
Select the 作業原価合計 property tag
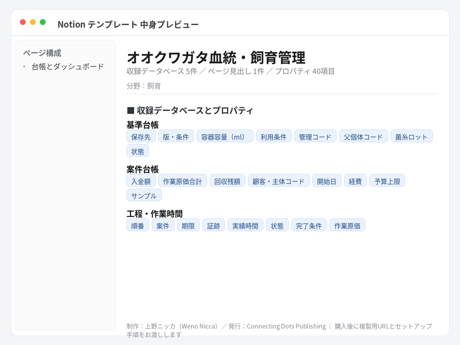pyautogui.click(x=182, y=181)
